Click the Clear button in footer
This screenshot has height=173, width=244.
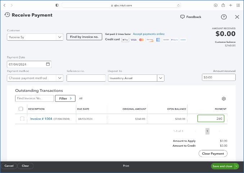[x=25, y=166]
